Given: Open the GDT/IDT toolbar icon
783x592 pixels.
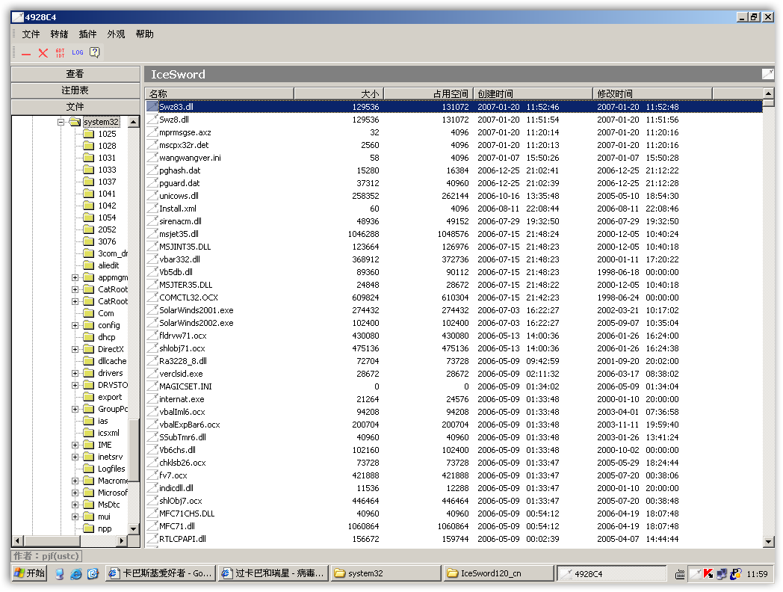Looking at the screenshot, I should pyautogui.click(x=61, y=53).
